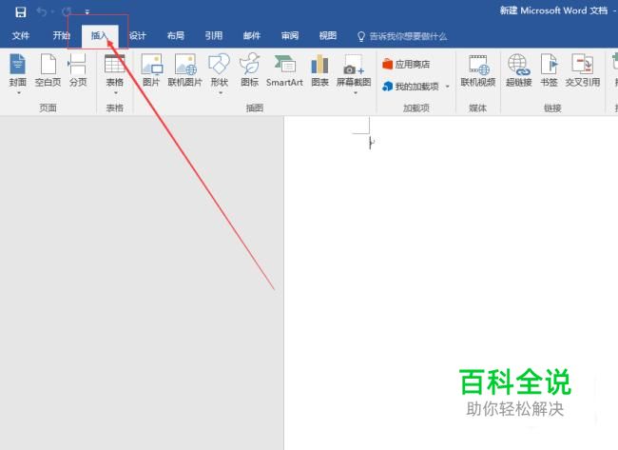618x450 pixels.
Task: Click 我的加载项 button
Action: 411,87
